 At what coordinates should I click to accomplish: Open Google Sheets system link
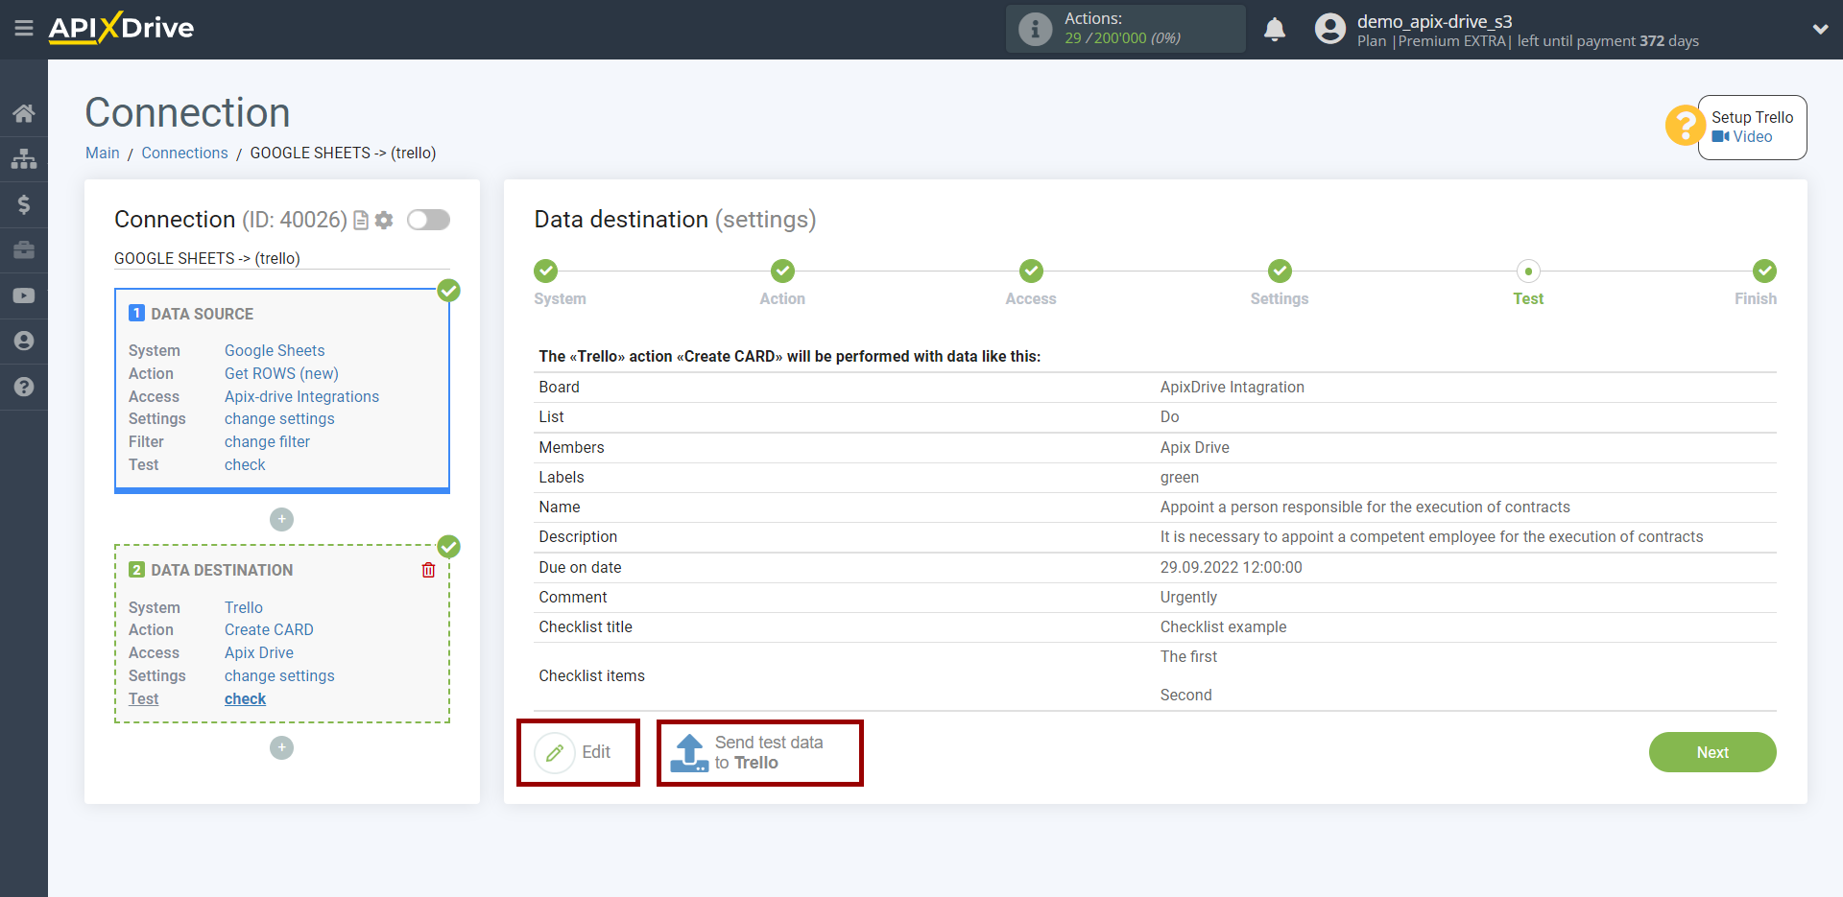(275, 351)
